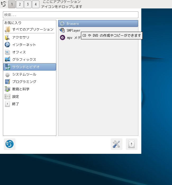The height and width of the screenshot is (185, 172).
Task: Launch Brasero from the list
Action: tap(98, 24)
